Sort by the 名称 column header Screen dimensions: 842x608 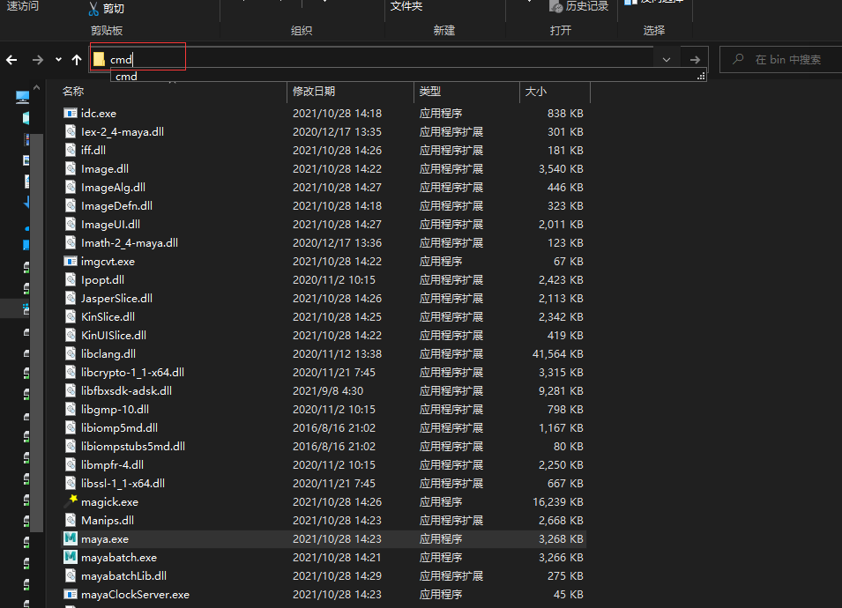click(73, 92)
